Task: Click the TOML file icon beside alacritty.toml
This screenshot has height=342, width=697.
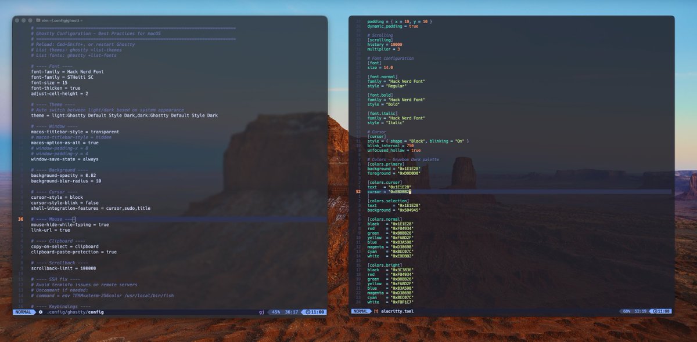Action: click(376, 311)
